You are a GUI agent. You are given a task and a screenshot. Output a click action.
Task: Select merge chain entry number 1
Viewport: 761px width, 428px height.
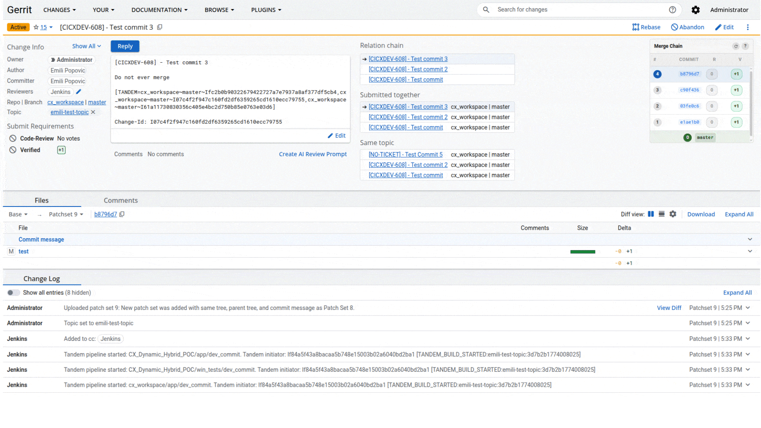[658, 122]
